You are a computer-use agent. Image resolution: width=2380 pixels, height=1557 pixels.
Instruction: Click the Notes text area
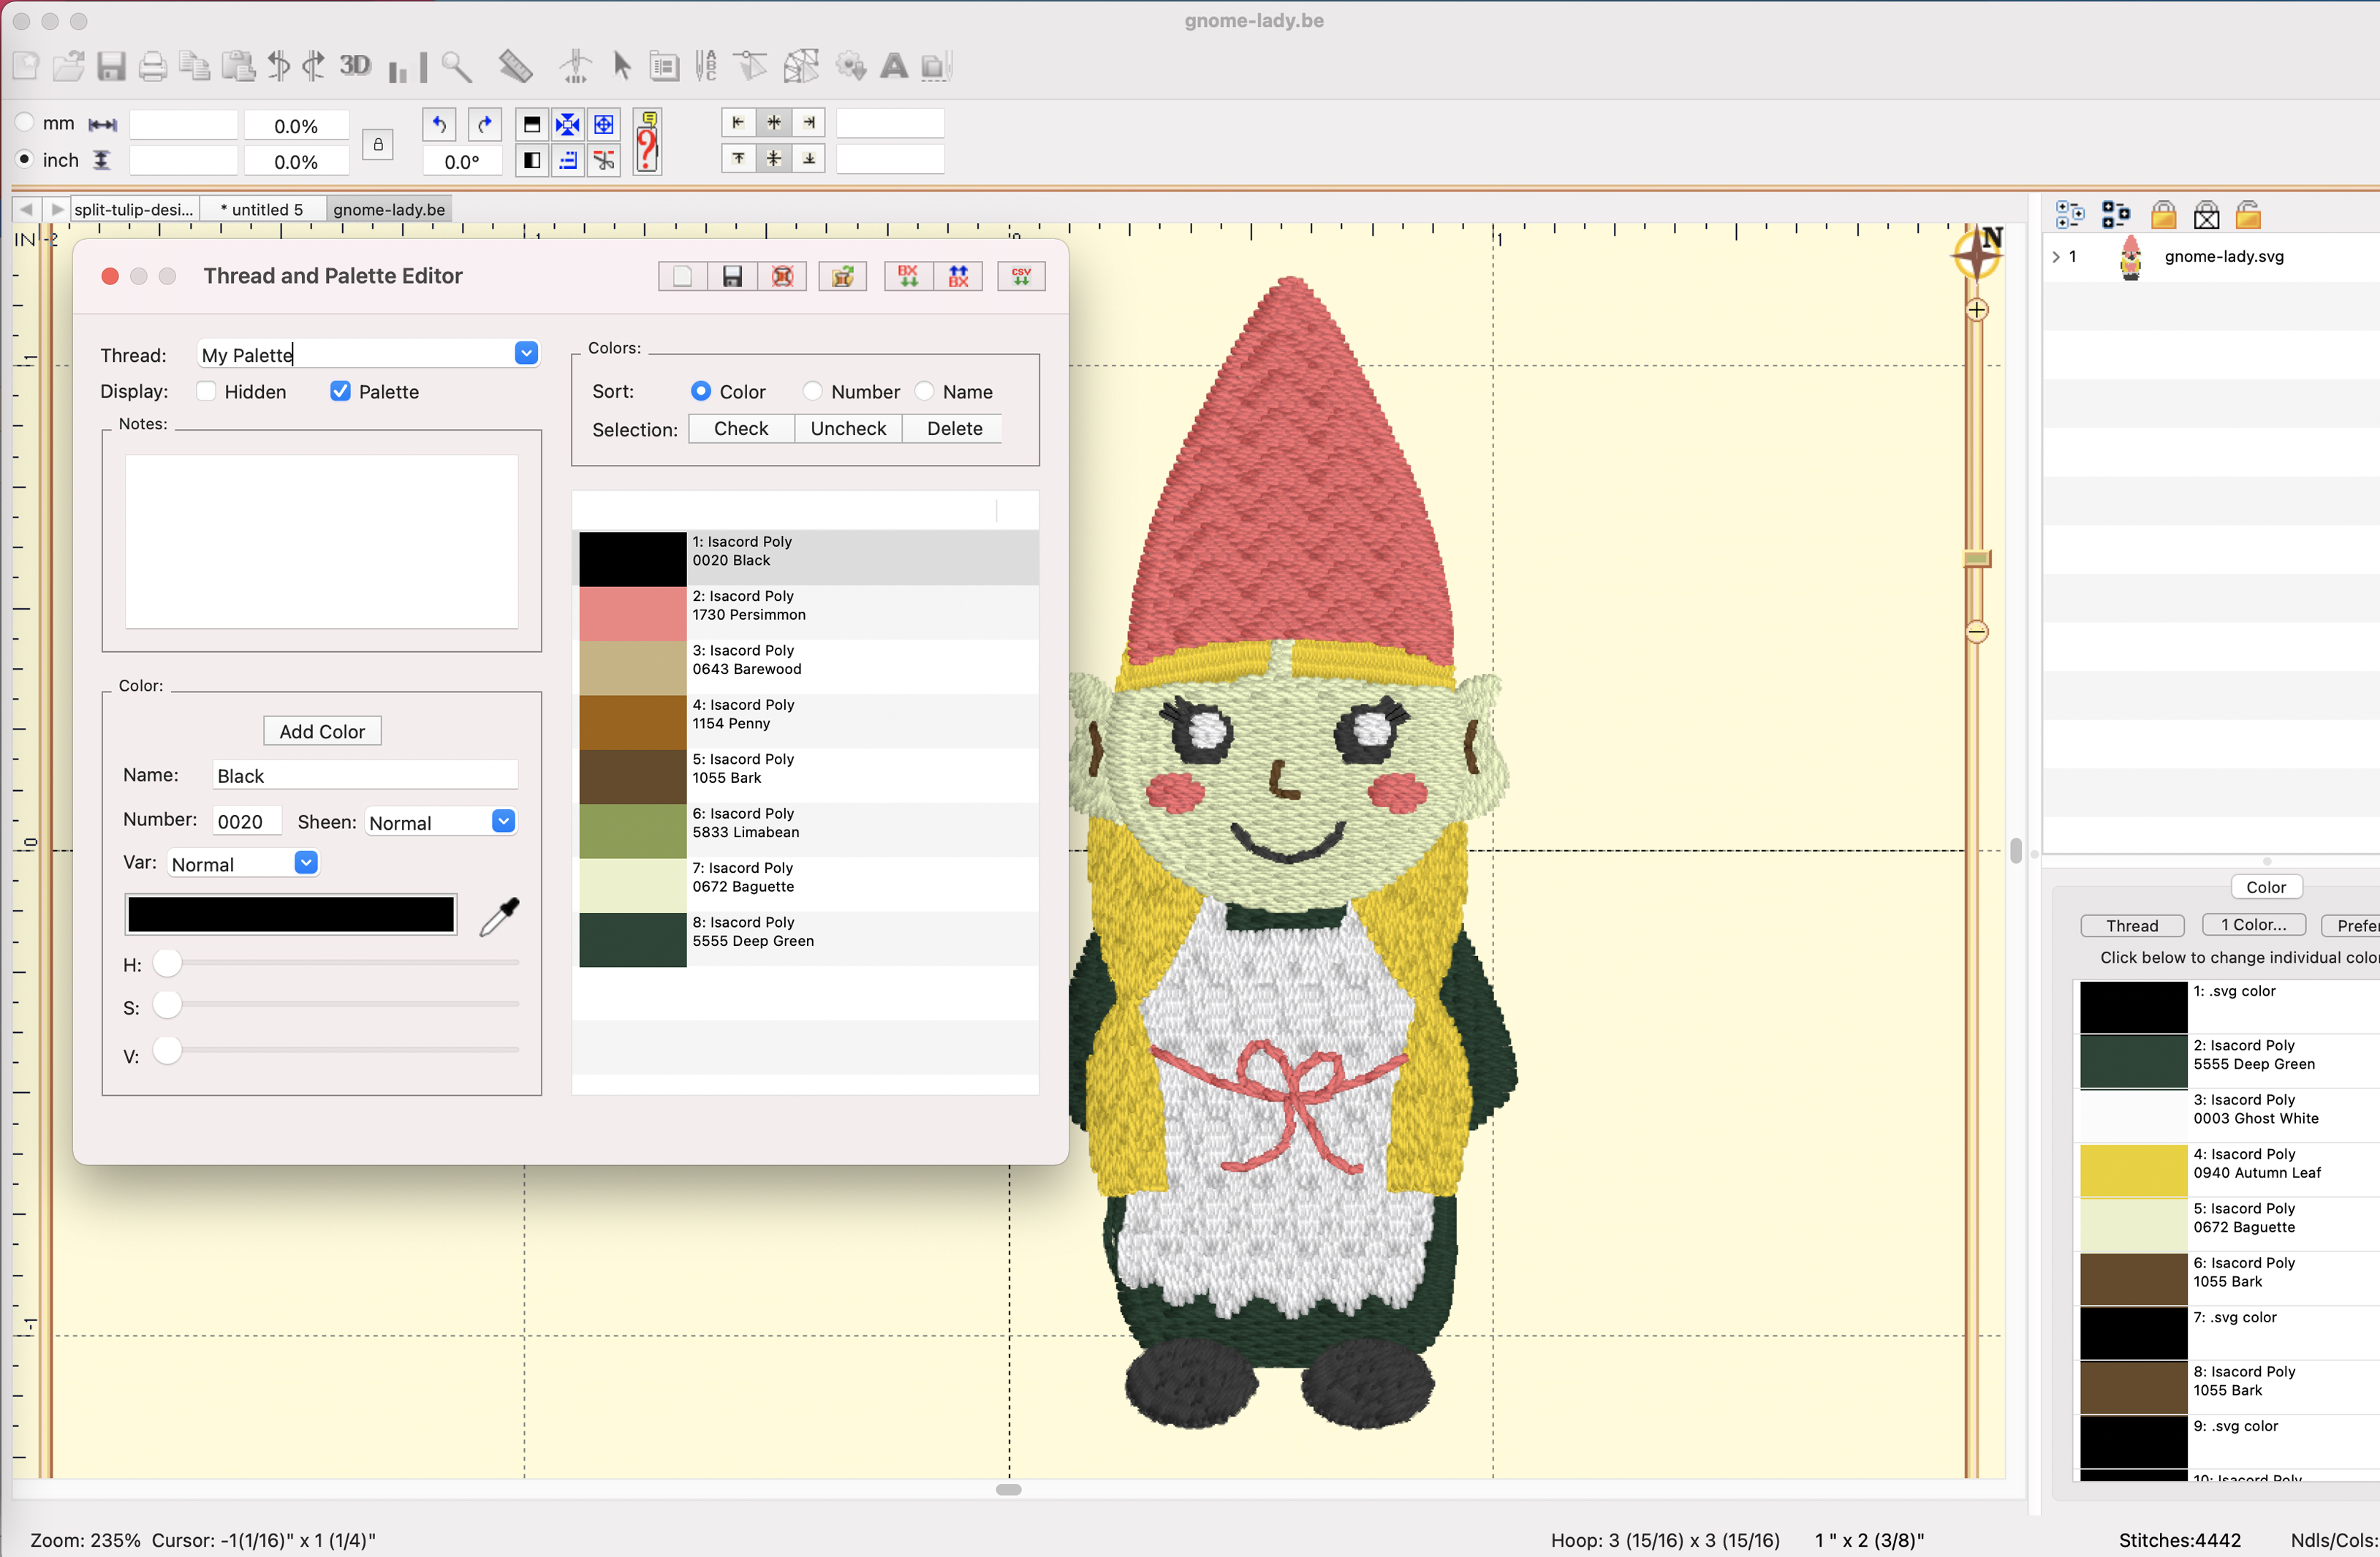point(321,541)
